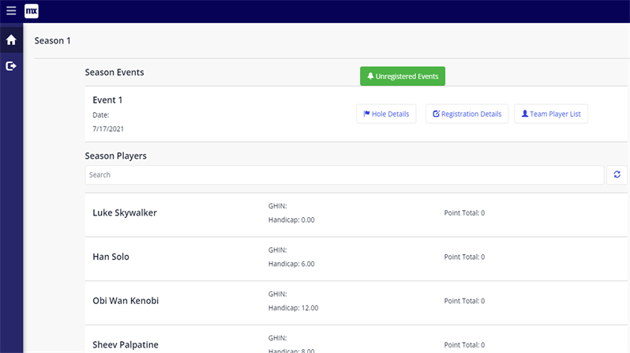The width and height of the screenshot is (630, 353).
Task: Select player Obi Wan Kenobi
Action: pyautogui.click(x=126, y=301)
